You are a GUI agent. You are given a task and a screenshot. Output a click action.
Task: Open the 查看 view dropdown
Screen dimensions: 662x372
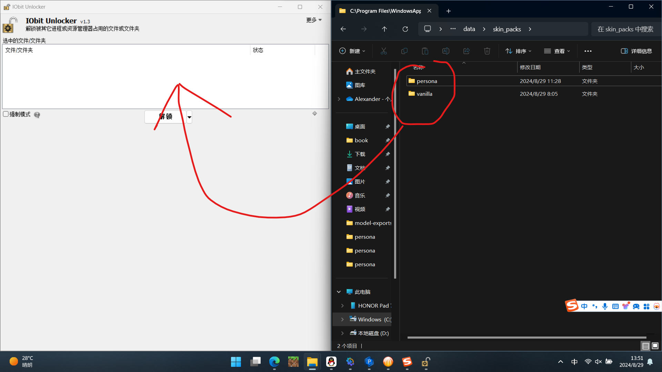point(557,51)
